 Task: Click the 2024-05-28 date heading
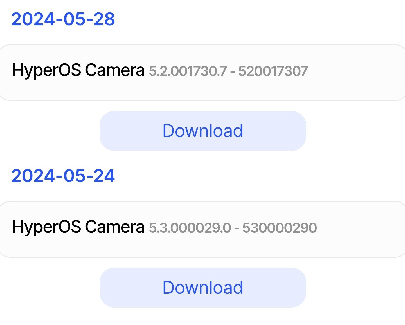tap(63, 19)
